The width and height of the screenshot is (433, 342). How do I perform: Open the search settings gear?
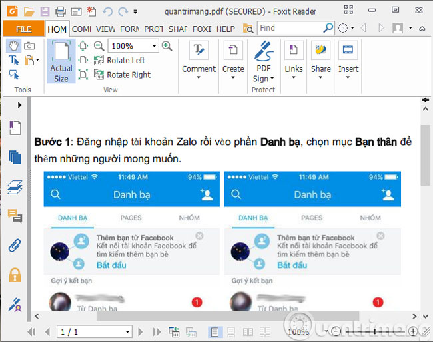pos(343,28)
